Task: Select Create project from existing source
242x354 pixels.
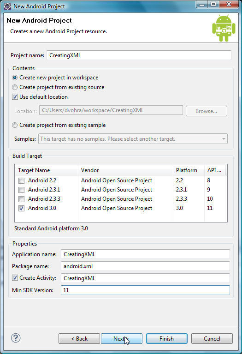Action: click(x=15, y=87)
